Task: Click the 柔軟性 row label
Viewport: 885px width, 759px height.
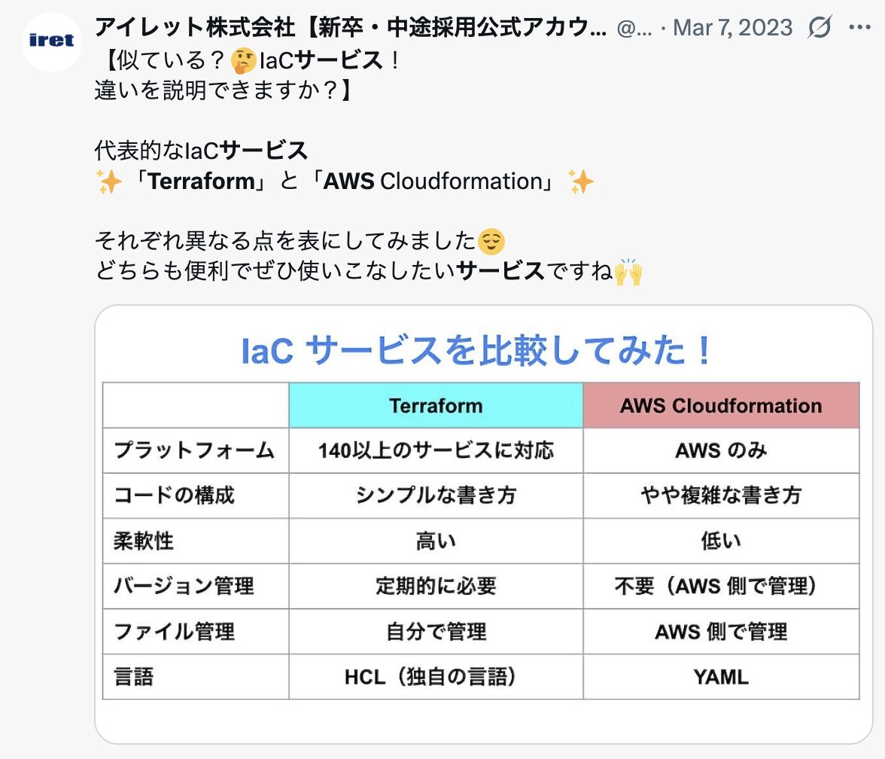Action: point(143,541)
